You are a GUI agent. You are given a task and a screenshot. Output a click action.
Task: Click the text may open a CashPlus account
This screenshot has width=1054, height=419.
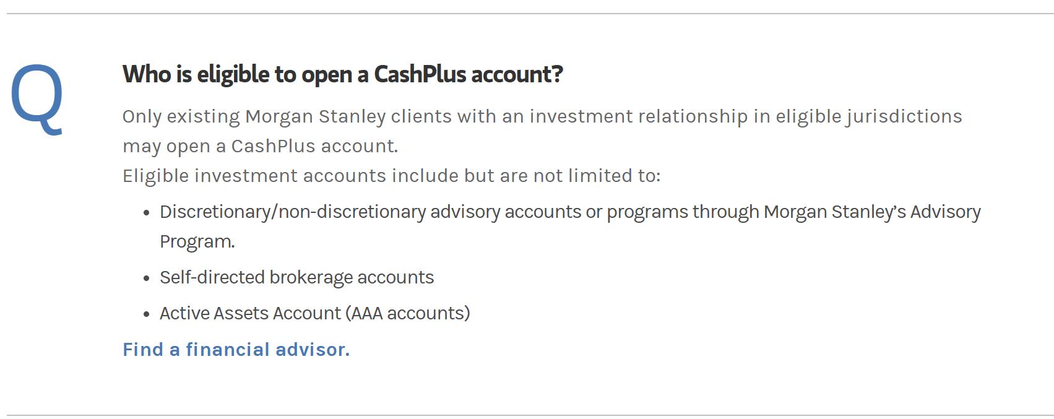[x=260, y=146]
